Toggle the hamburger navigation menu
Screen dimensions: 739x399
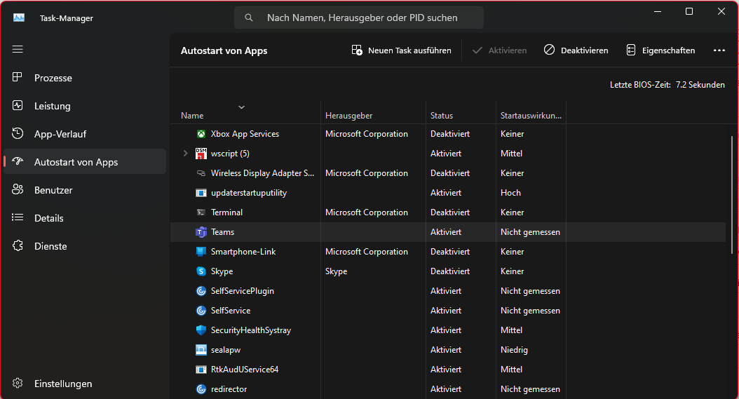pyautogui.click(x=18, y=49)
